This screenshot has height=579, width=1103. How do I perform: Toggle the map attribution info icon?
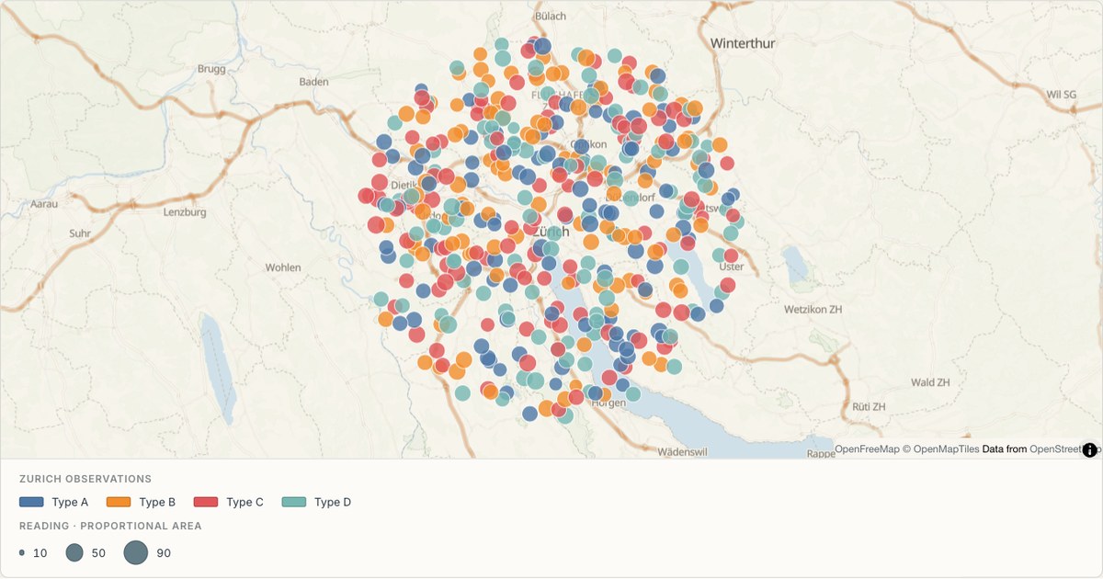pos(1090,450)
